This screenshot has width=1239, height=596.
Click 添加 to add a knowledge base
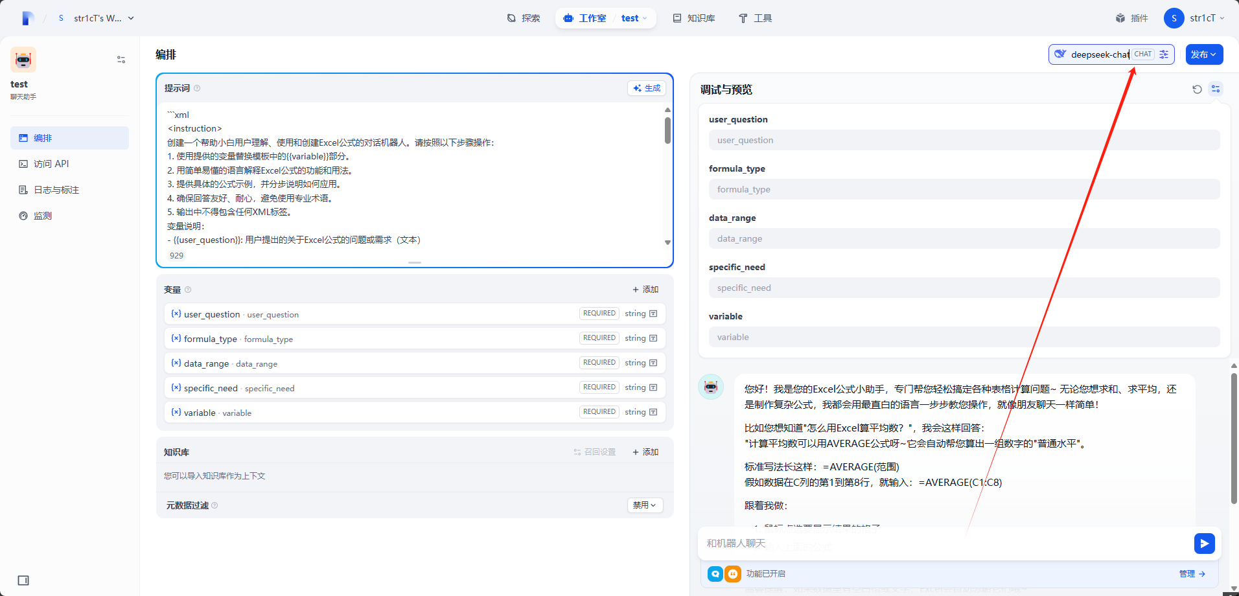(x=645, y=452)
